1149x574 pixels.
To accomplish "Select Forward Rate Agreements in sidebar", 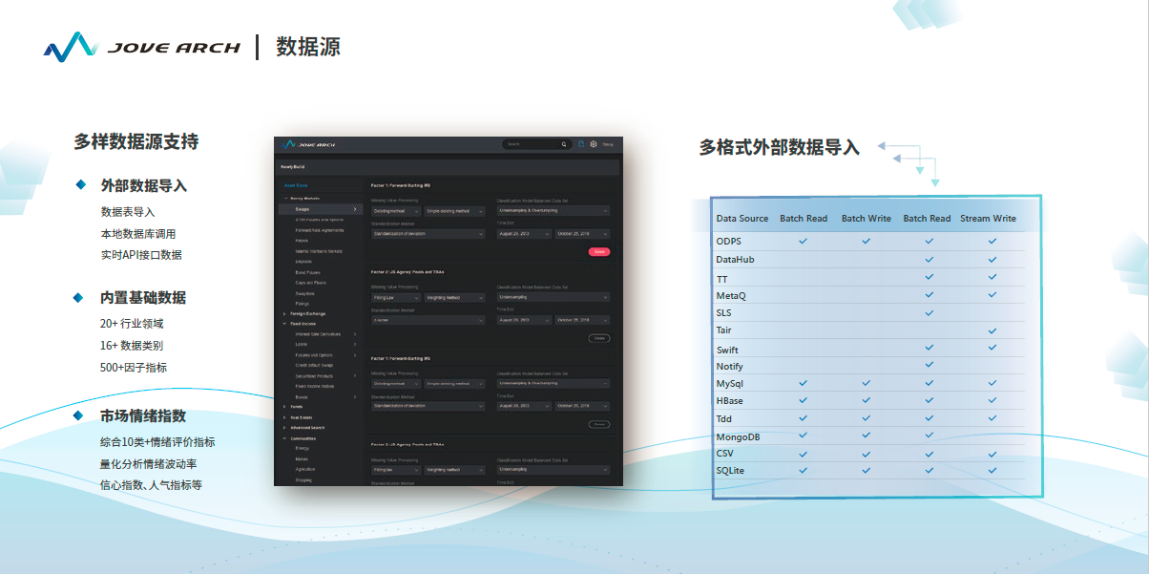I will pyautogui.click(x=319, y=230).
